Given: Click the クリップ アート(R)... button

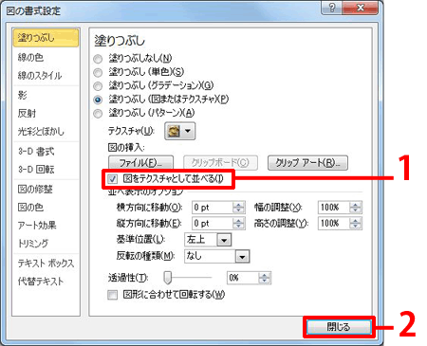Looking at the screenshot, I should click(x=307, y=163).
